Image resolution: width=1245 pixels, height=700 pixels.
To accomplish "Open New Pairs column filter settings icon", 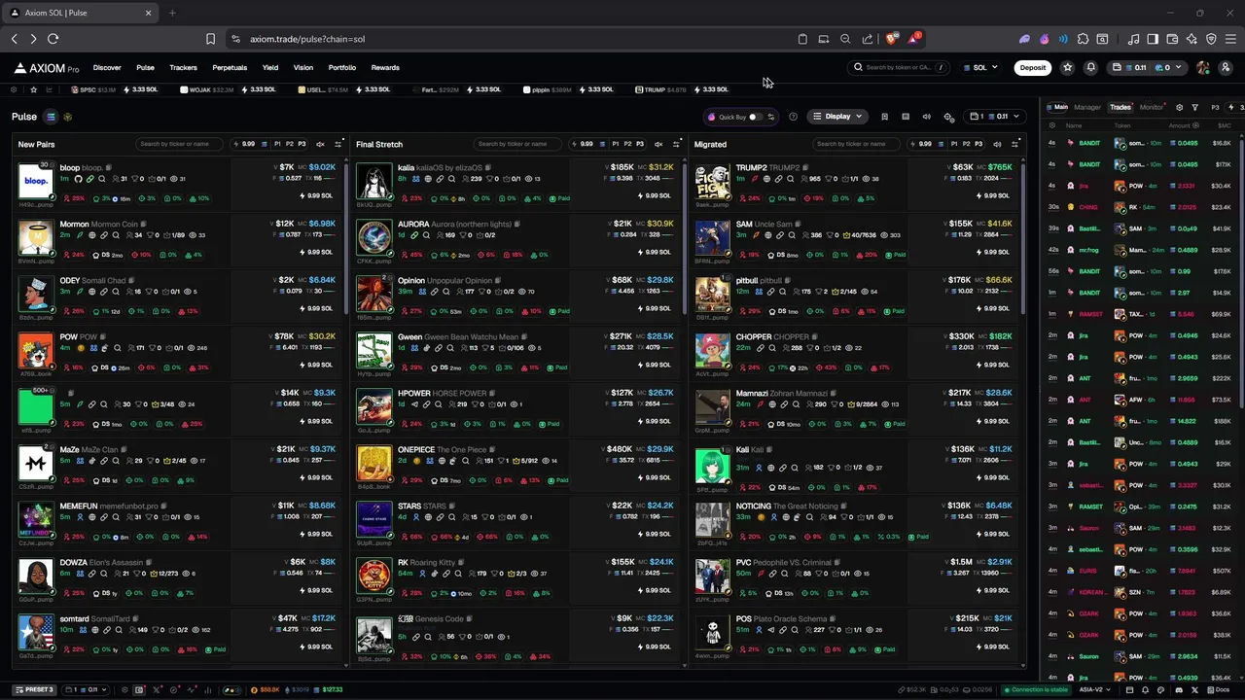I will [338, 144].
